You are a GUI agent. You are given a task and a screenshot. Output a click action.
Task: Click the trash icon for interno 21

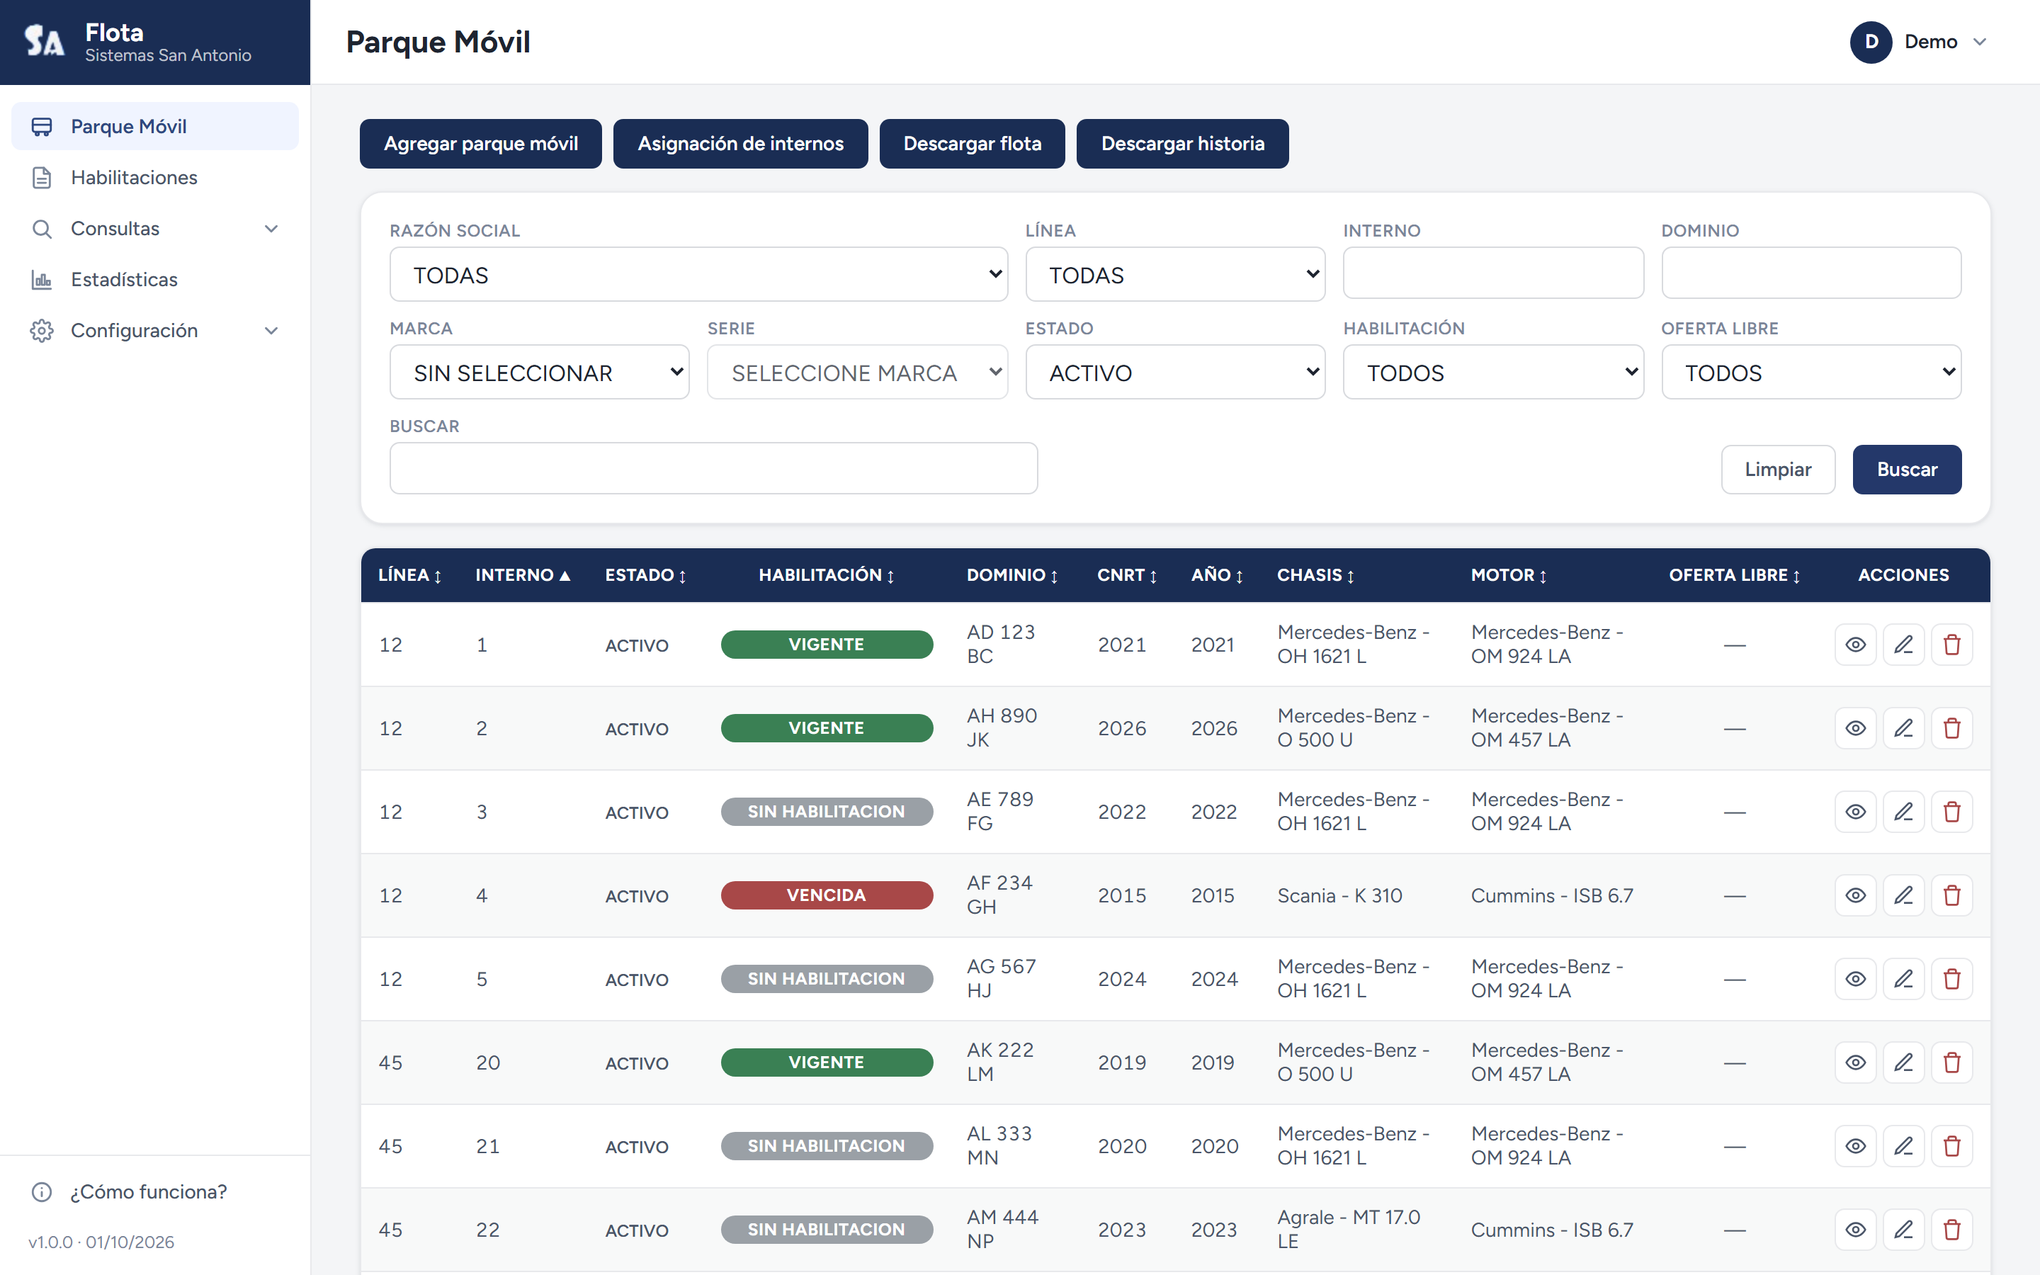point(1951,1145)
